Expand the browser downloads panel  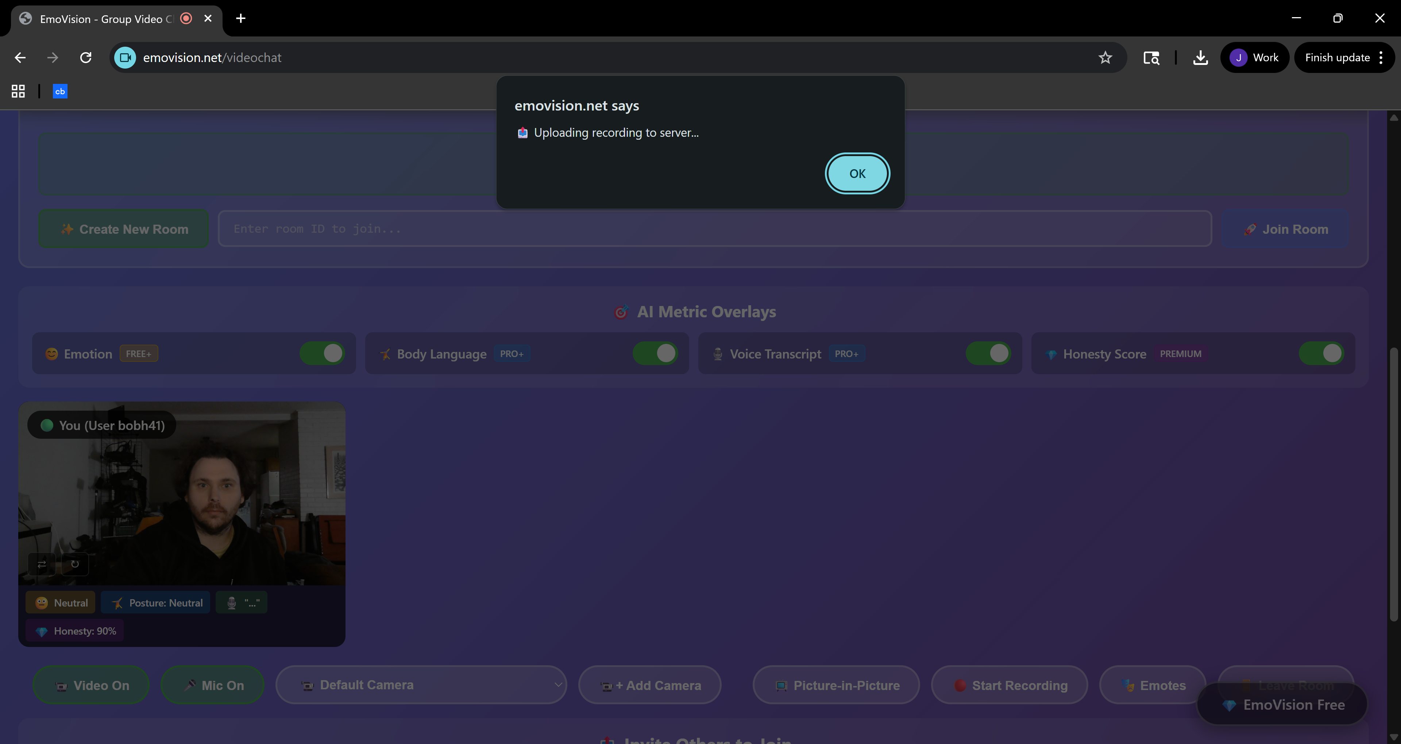(1200, 57)
